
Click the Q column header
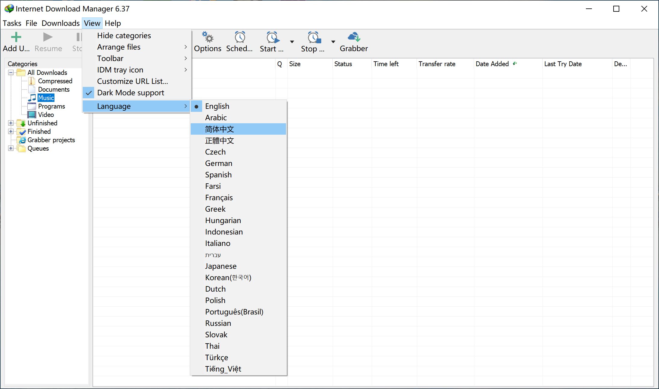tap(281, 64)
